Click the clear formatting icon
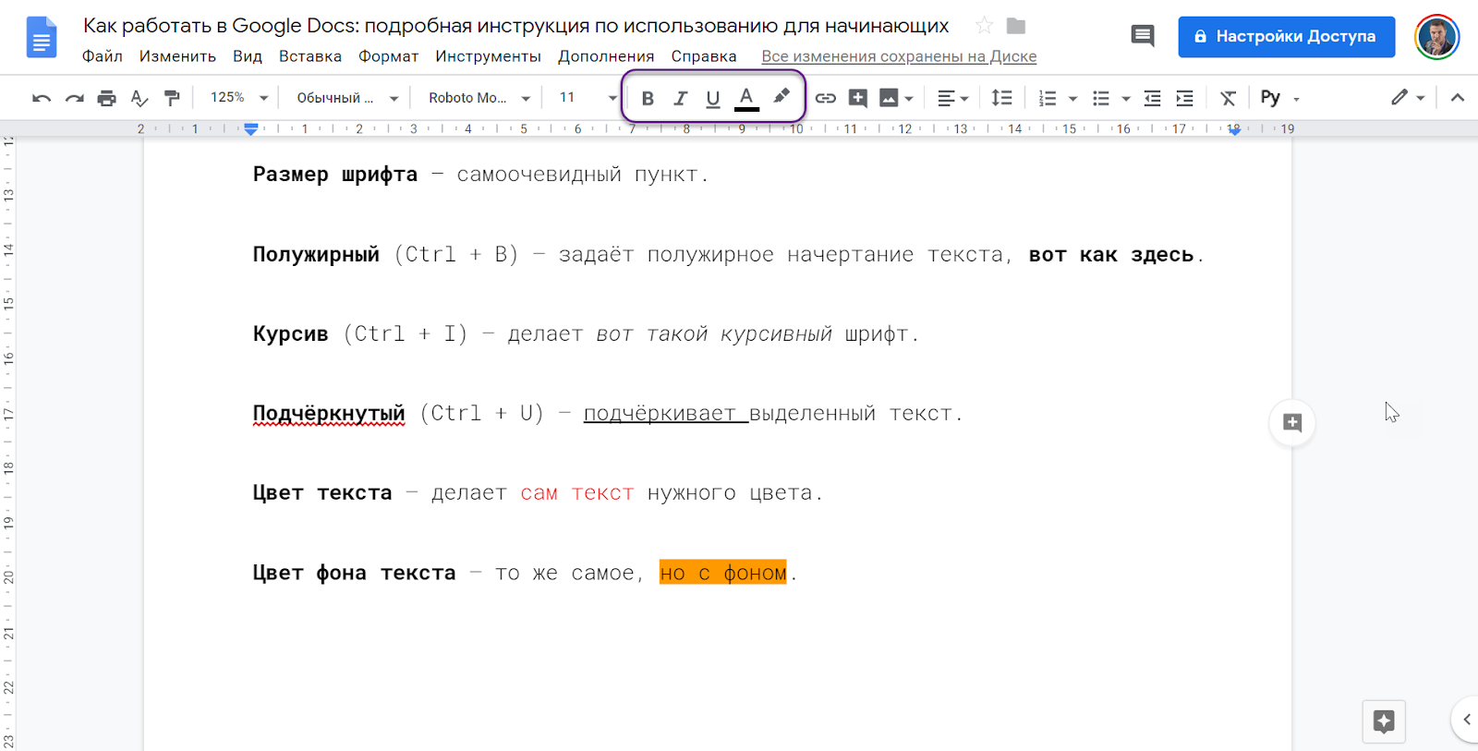 point(1228,98)
